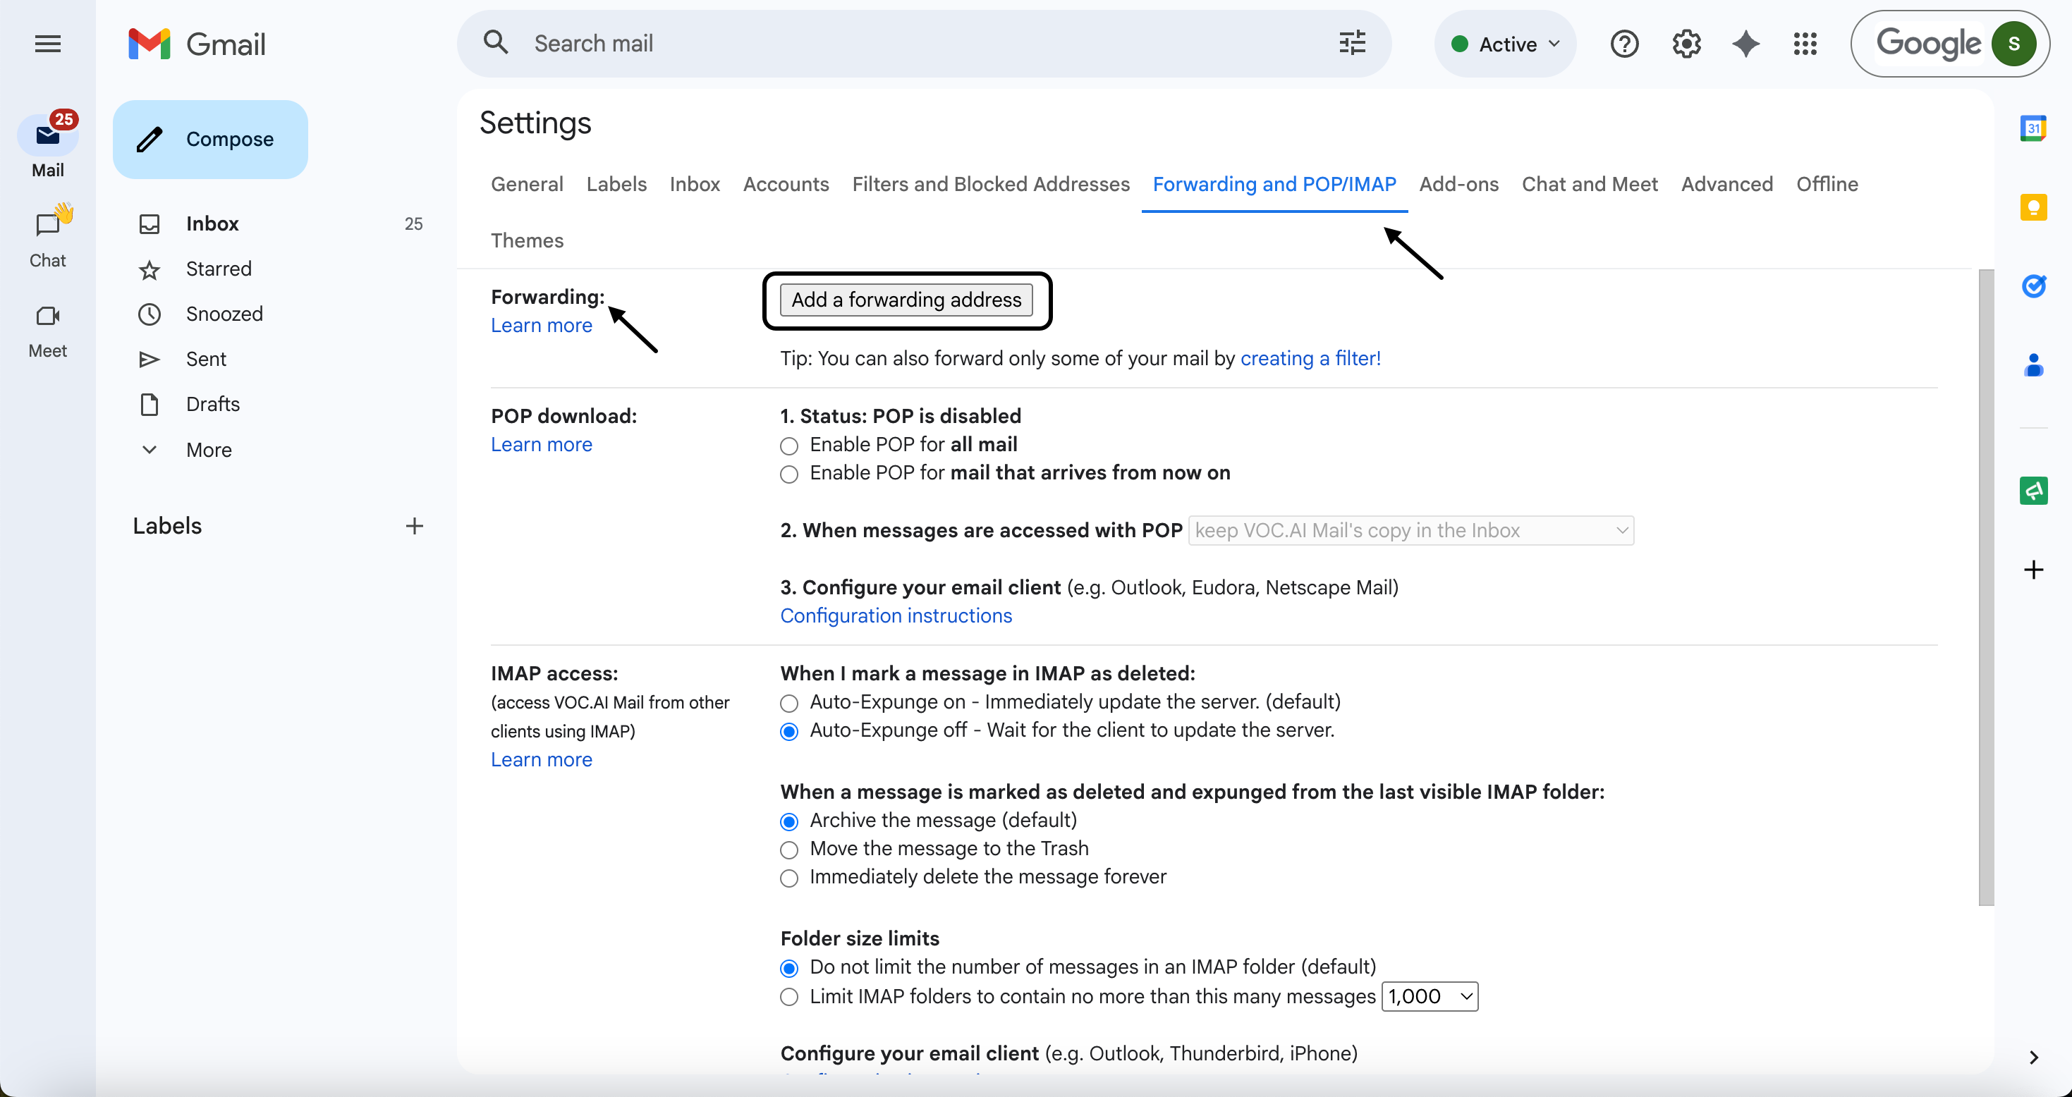Open Google Calendar side panel icon
2072x1097 pixels.
click(x=2033, y=129)
